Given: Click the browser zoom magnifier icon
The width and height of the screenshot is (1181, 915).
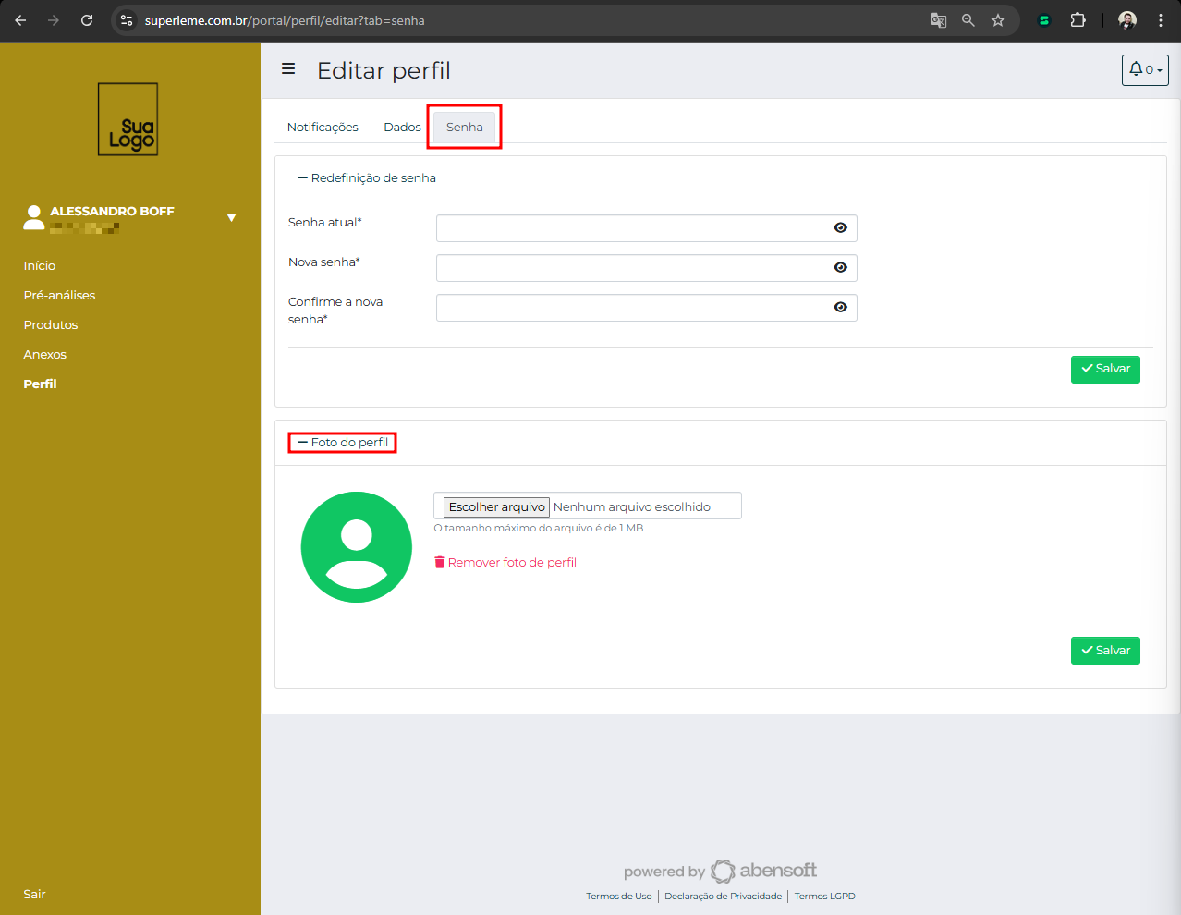Looking at the screenshot, I should point(968,20).
